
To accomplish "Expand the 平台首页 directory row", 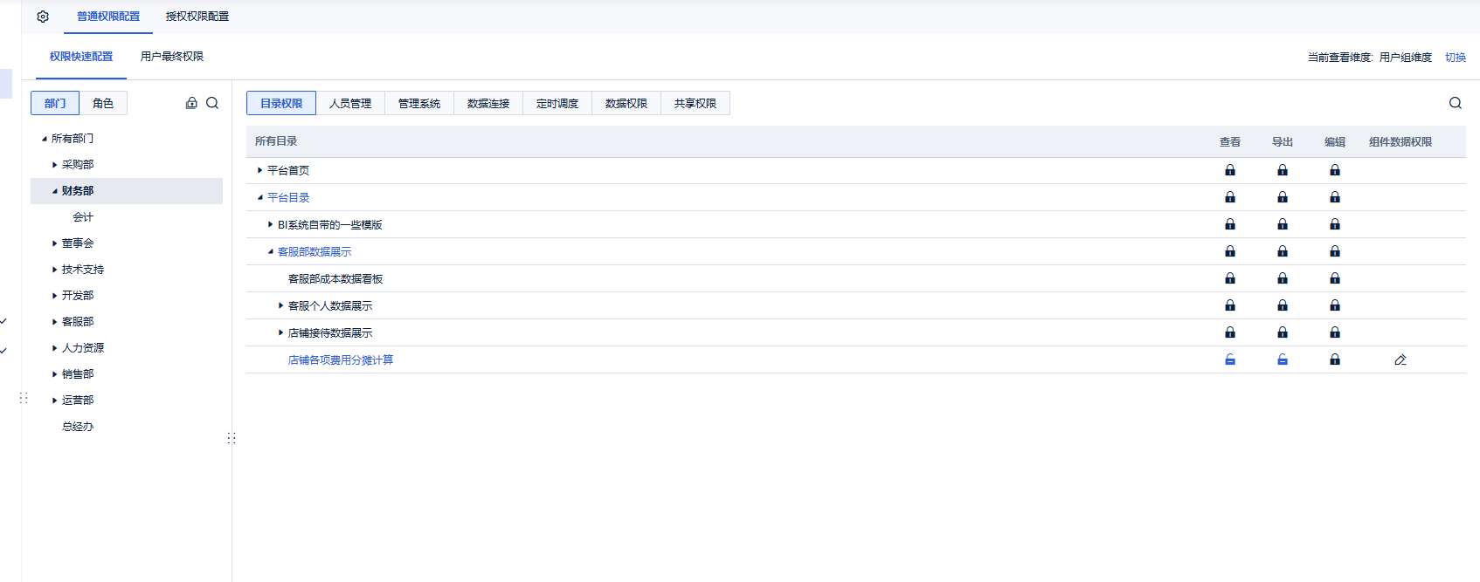I will click(260, 170).
